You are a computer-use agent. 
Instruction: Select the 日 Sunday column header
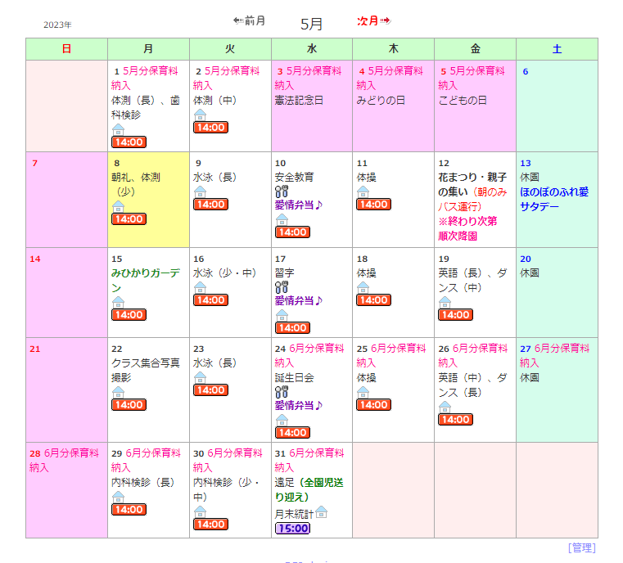pyautogui.click(x=67, y=49)
